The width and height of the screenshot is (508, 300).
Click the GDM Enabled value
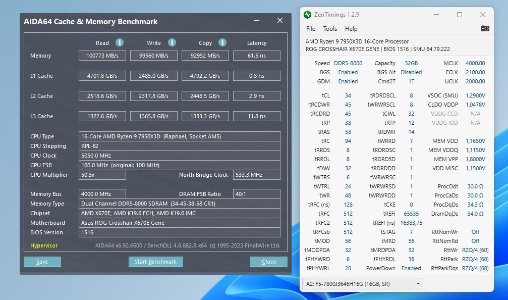tap(348, 81)
